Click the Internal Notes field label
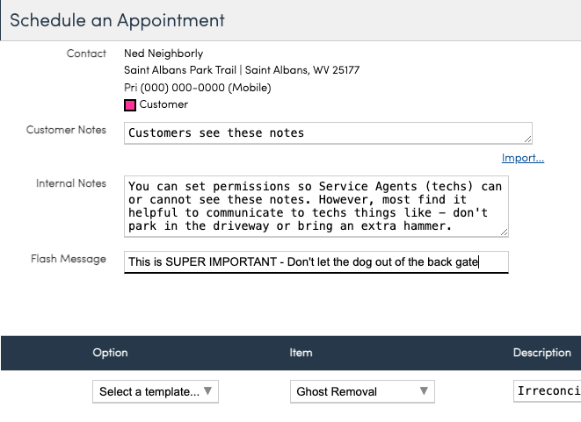 pos(70,183)
